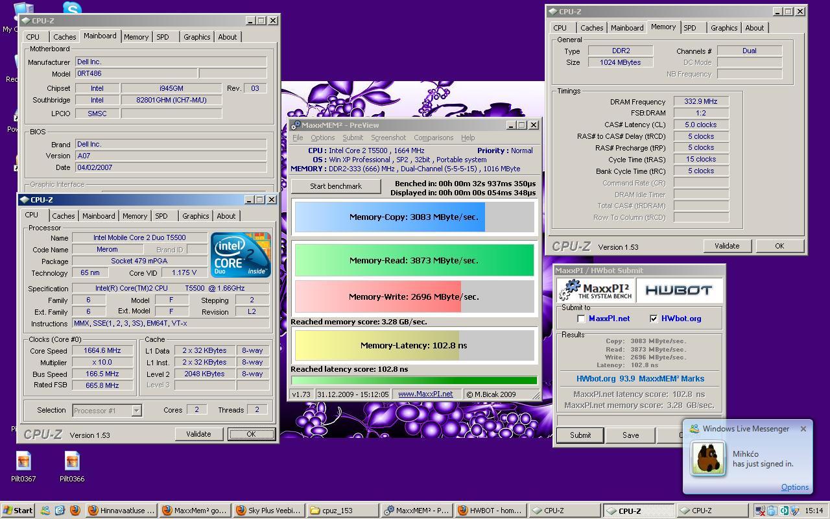Click OK in Memory CPU-Z window
This screenshot has height=519, width=830.
point(779,246)
